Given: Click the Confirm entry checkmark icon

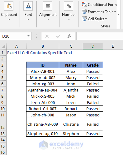Looking at the screenshot, I should point(58,36).
